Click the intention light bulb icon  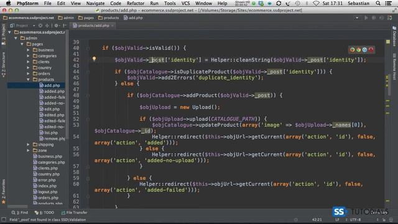pyautogui.click(x=94, y=59)
